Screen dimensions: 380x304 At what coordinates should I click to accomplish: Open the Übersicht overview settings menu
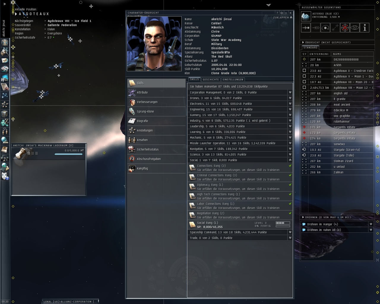tap(303, 42)
